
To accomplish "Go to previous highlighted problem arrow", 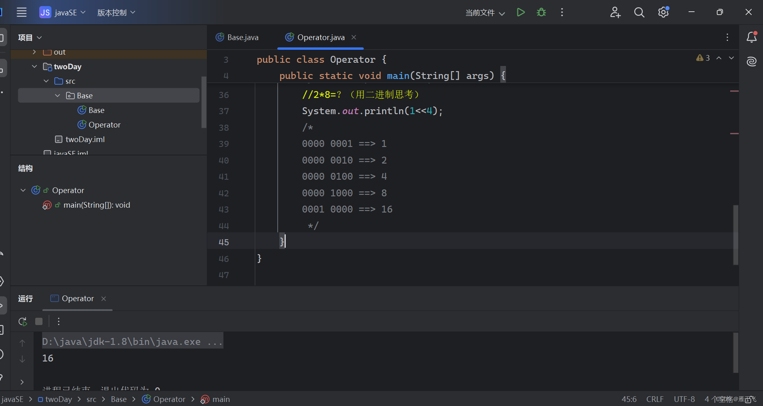I will (719, 58).
